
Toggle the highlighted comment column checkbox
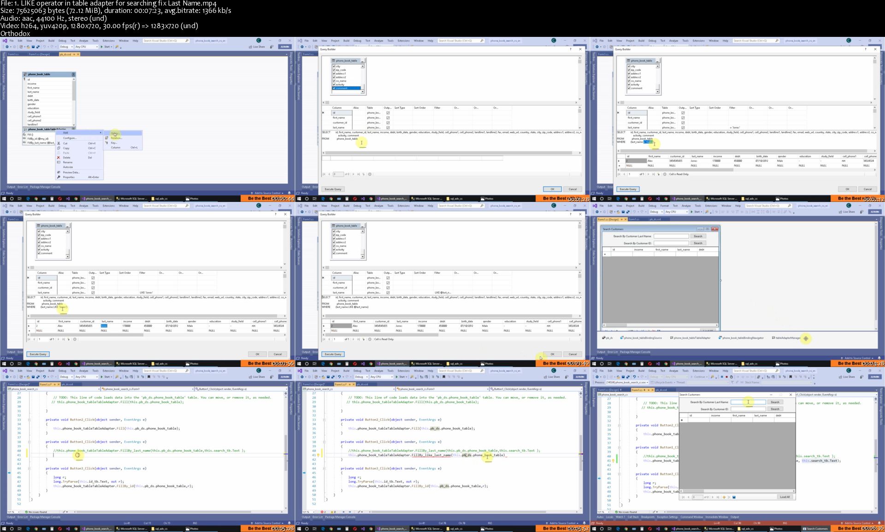[334, 88]
